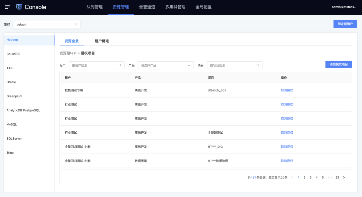Image resolution: width=362 pixels, height=197 pixels.
Task: Click the HTYY数据治理 project cell
Action: point(218,161)
